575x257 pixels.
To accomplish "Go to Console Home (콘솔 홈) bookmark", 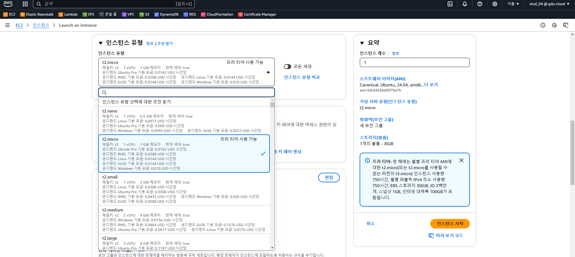I will [x=108, y=14].
